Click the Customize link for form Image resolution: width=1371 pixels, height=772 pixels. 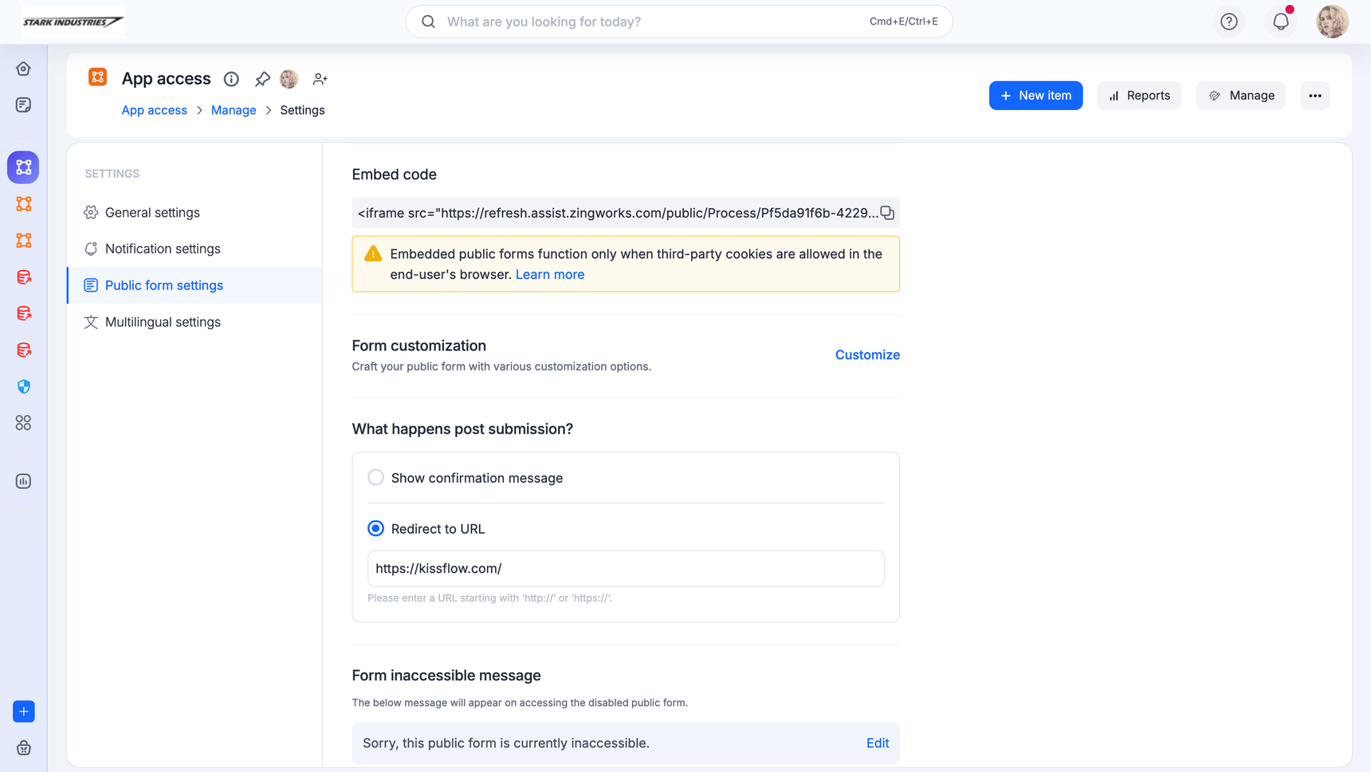click(867, 355)
